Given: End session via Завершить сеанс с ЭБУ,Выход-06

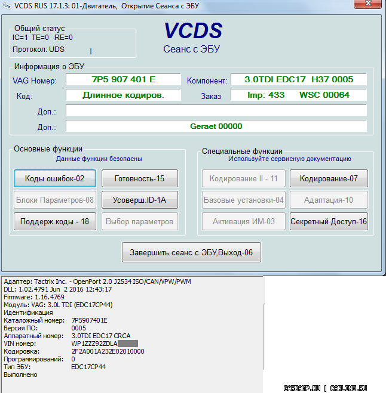Looking at the screenshot, I should pos(191,252).
